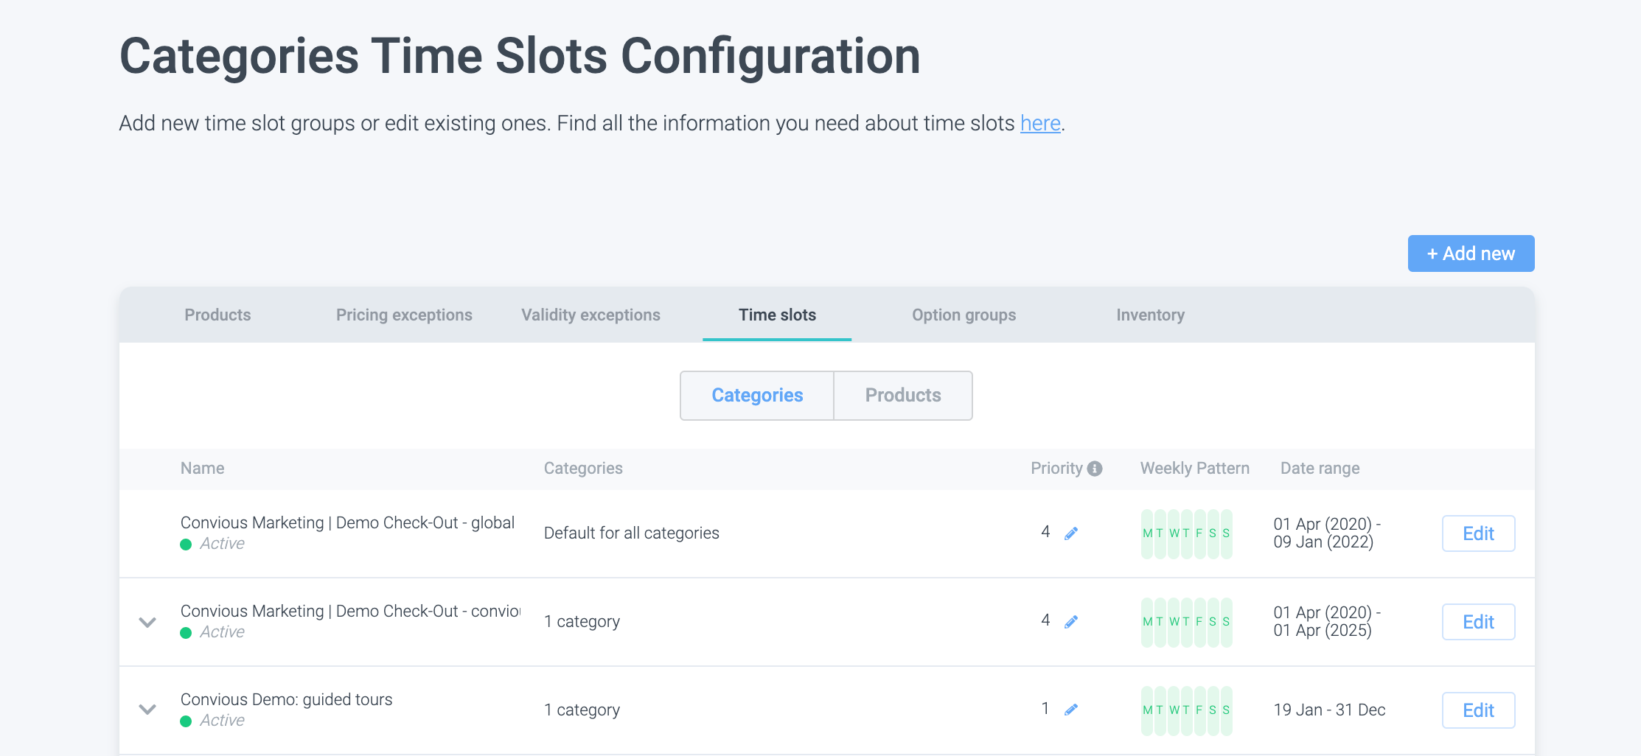1641x756 pixels.
Task: Edit the Demo Check-Out global time slot
Action: [x=1478, y=533]
